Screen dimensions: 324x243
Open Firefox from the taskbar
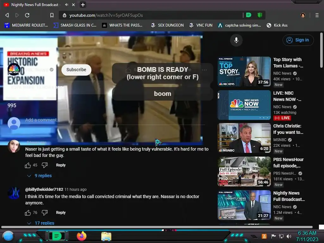pyautogui.click(x=82, y=236)
